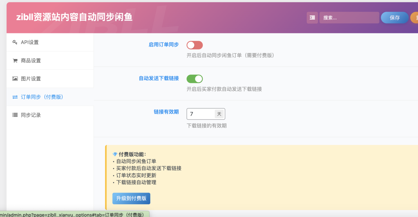Click the exchange arrows icon for 订单同步
Image resolution: width=418 pixels, height=217 pixels.
(15, 97)
